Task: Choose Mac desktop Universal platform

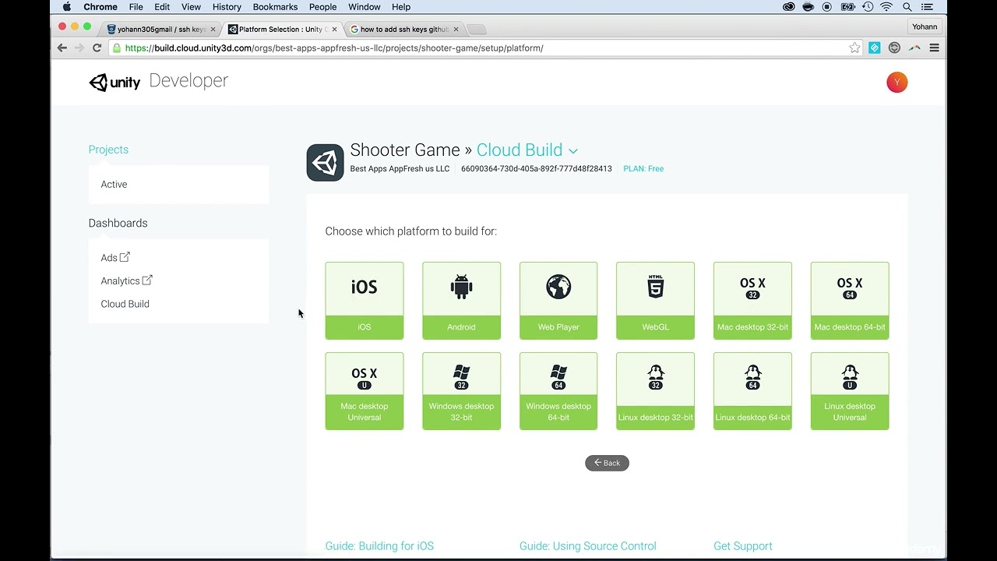Action: point(365,391)
